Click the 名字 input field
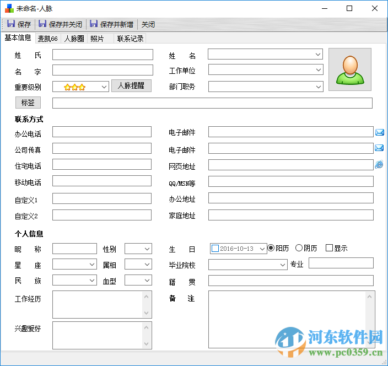388x366 pixels. point(103,71)
